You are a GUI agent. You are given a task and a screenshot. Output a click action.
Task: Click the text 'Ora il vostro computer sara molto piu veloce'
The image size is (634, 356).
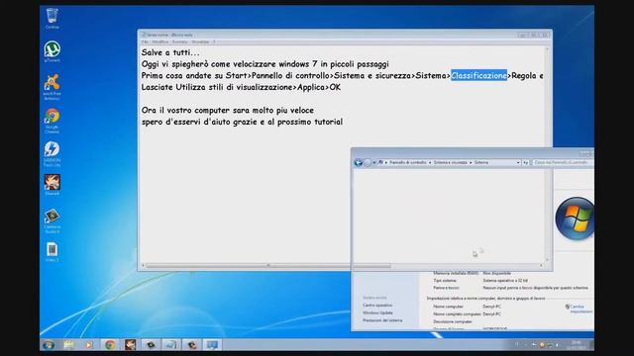[228, 110]
